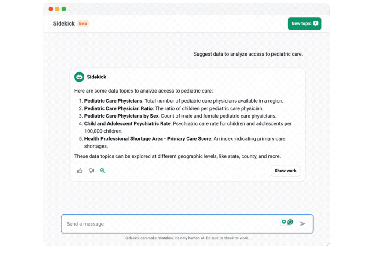
Task: Click the green magnifier icon beside thumbs
Action: click(103, 171)
